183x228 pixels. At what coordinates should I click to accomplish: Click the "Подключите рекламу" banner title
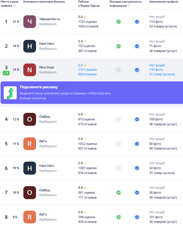[39, 87]
